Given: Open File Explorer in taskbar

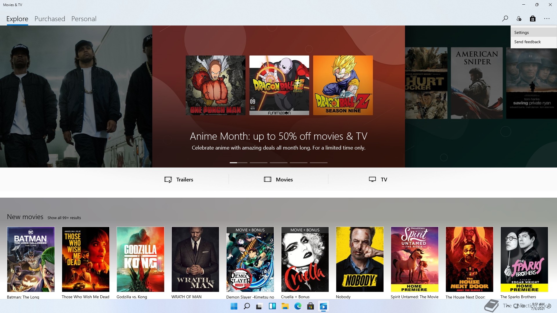Looking at the screenshot, I should point(285,306).
